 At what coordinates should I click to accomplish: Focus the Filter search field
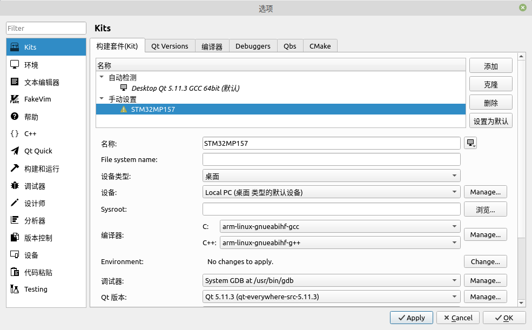46,28
